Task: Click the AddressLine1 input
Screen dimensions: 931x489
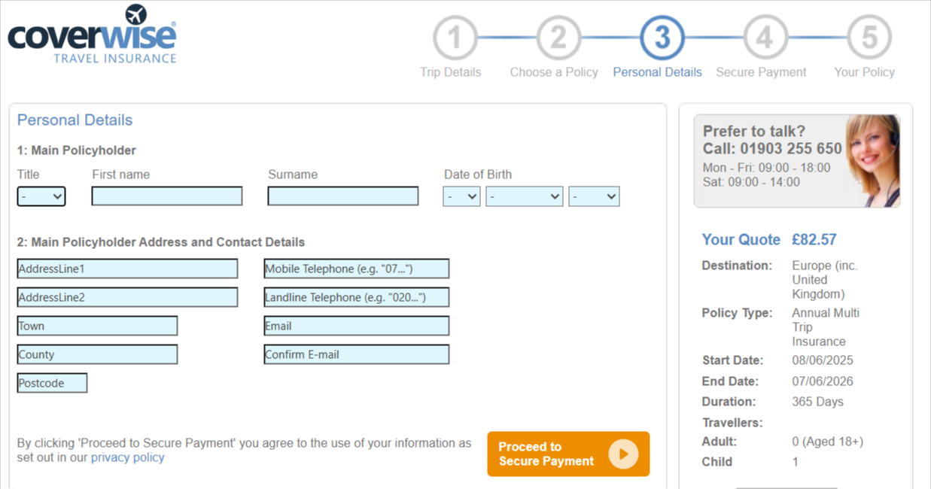Action: [127, 269]
